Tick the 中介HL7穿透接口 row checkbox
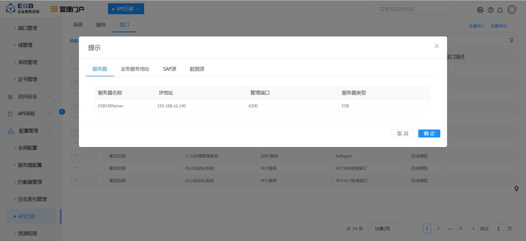 (94, 180)
